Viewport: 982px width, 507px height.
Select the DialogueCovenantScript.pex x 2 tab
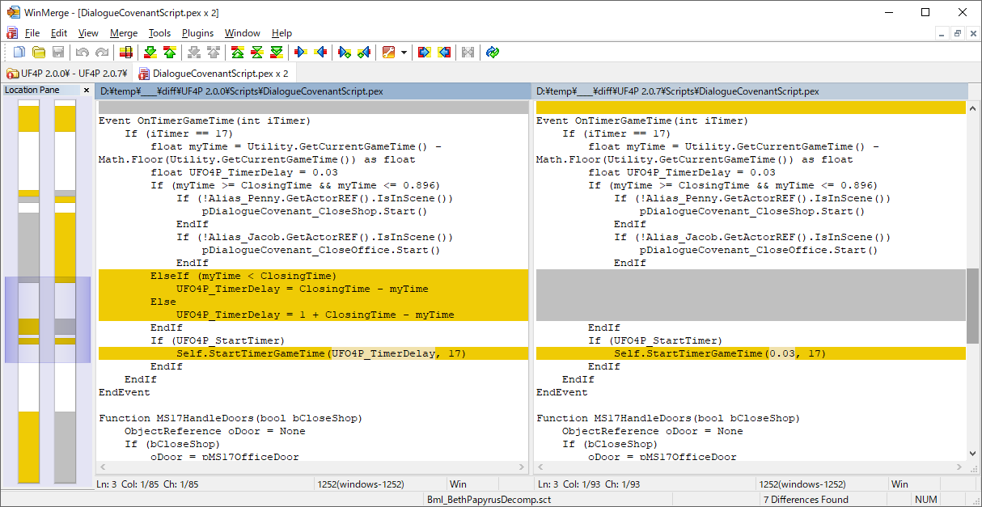218,74
